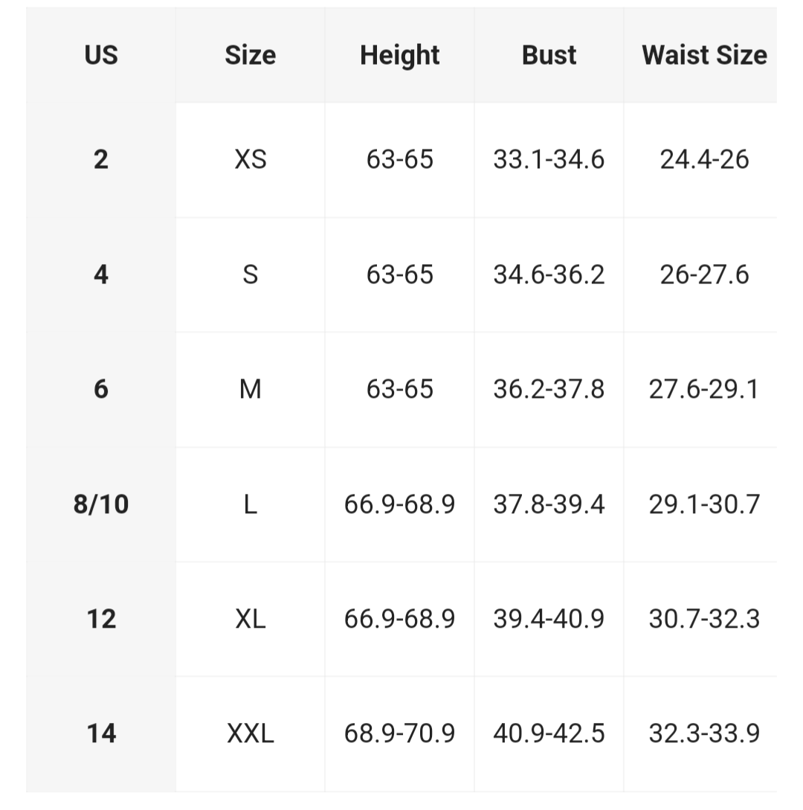
Task: Click the Height column header
Action: point(399,55)
